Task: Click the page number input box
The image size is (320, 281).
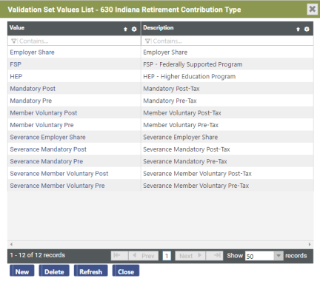Action: [167, 256]
